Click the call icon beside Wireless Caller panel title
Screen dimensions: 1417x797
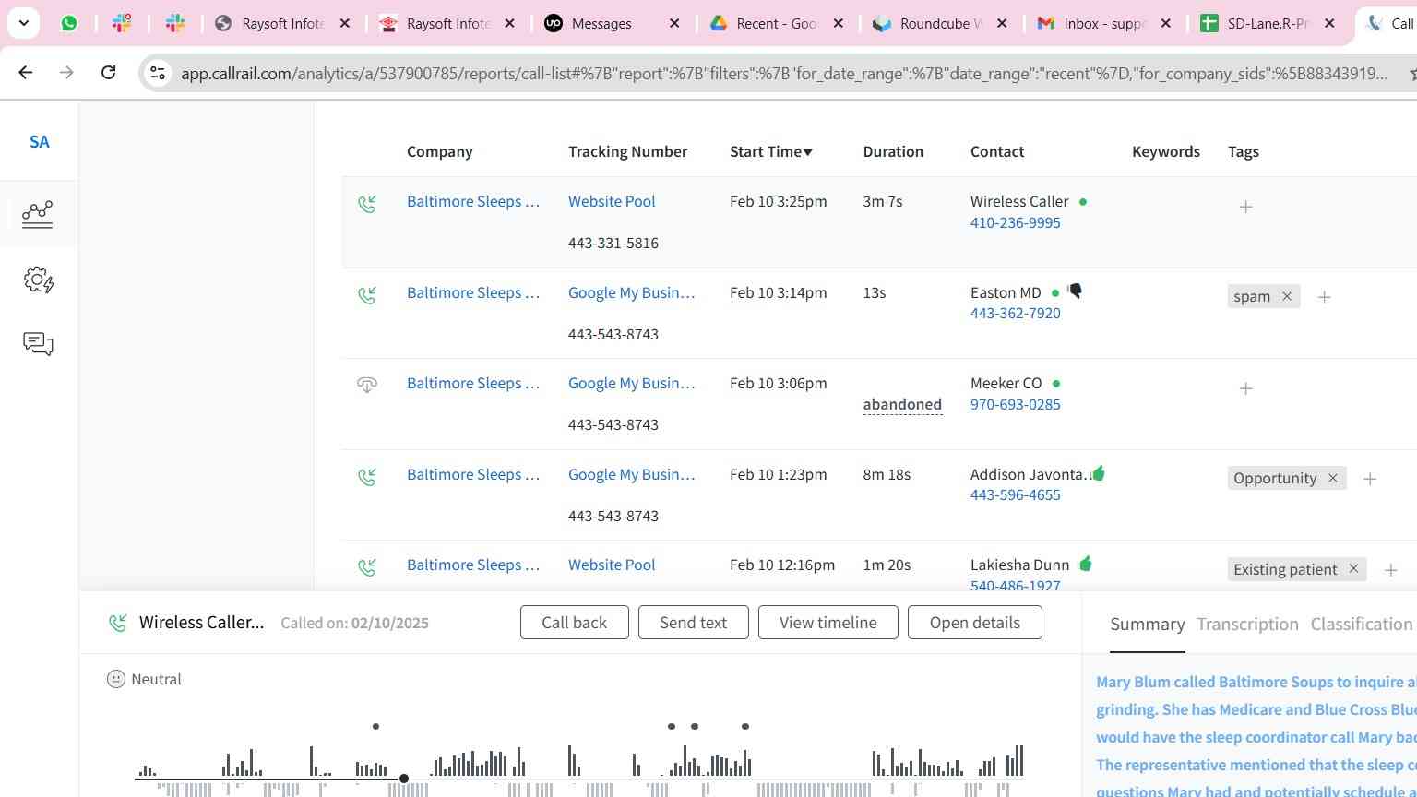click(118, 623)
